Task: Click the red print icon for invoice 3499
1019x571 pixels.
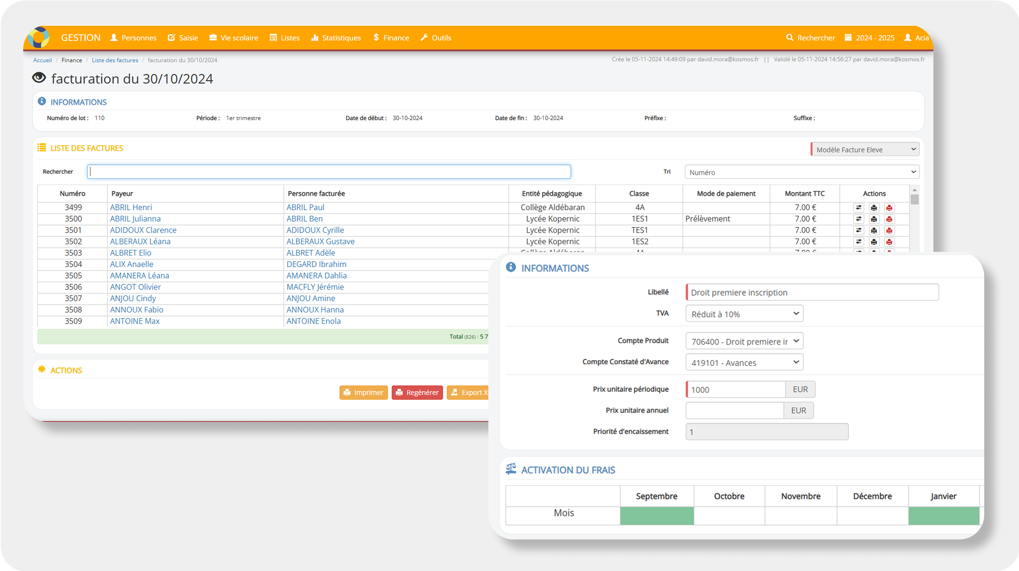Action: coord(889,208)
